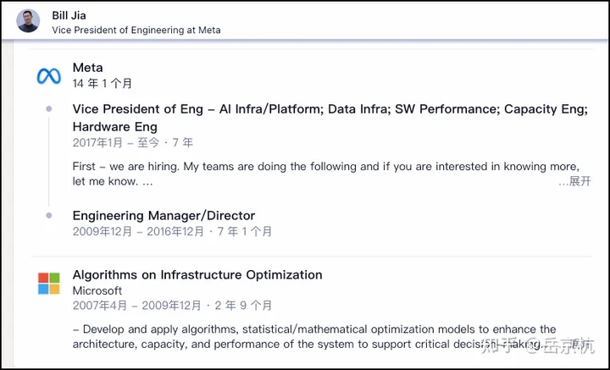The width and height of the screenshot is (610, 370).
Task: Click the '2007年4月 – 2009年12月' date range
Action: (x=172, y=306)
